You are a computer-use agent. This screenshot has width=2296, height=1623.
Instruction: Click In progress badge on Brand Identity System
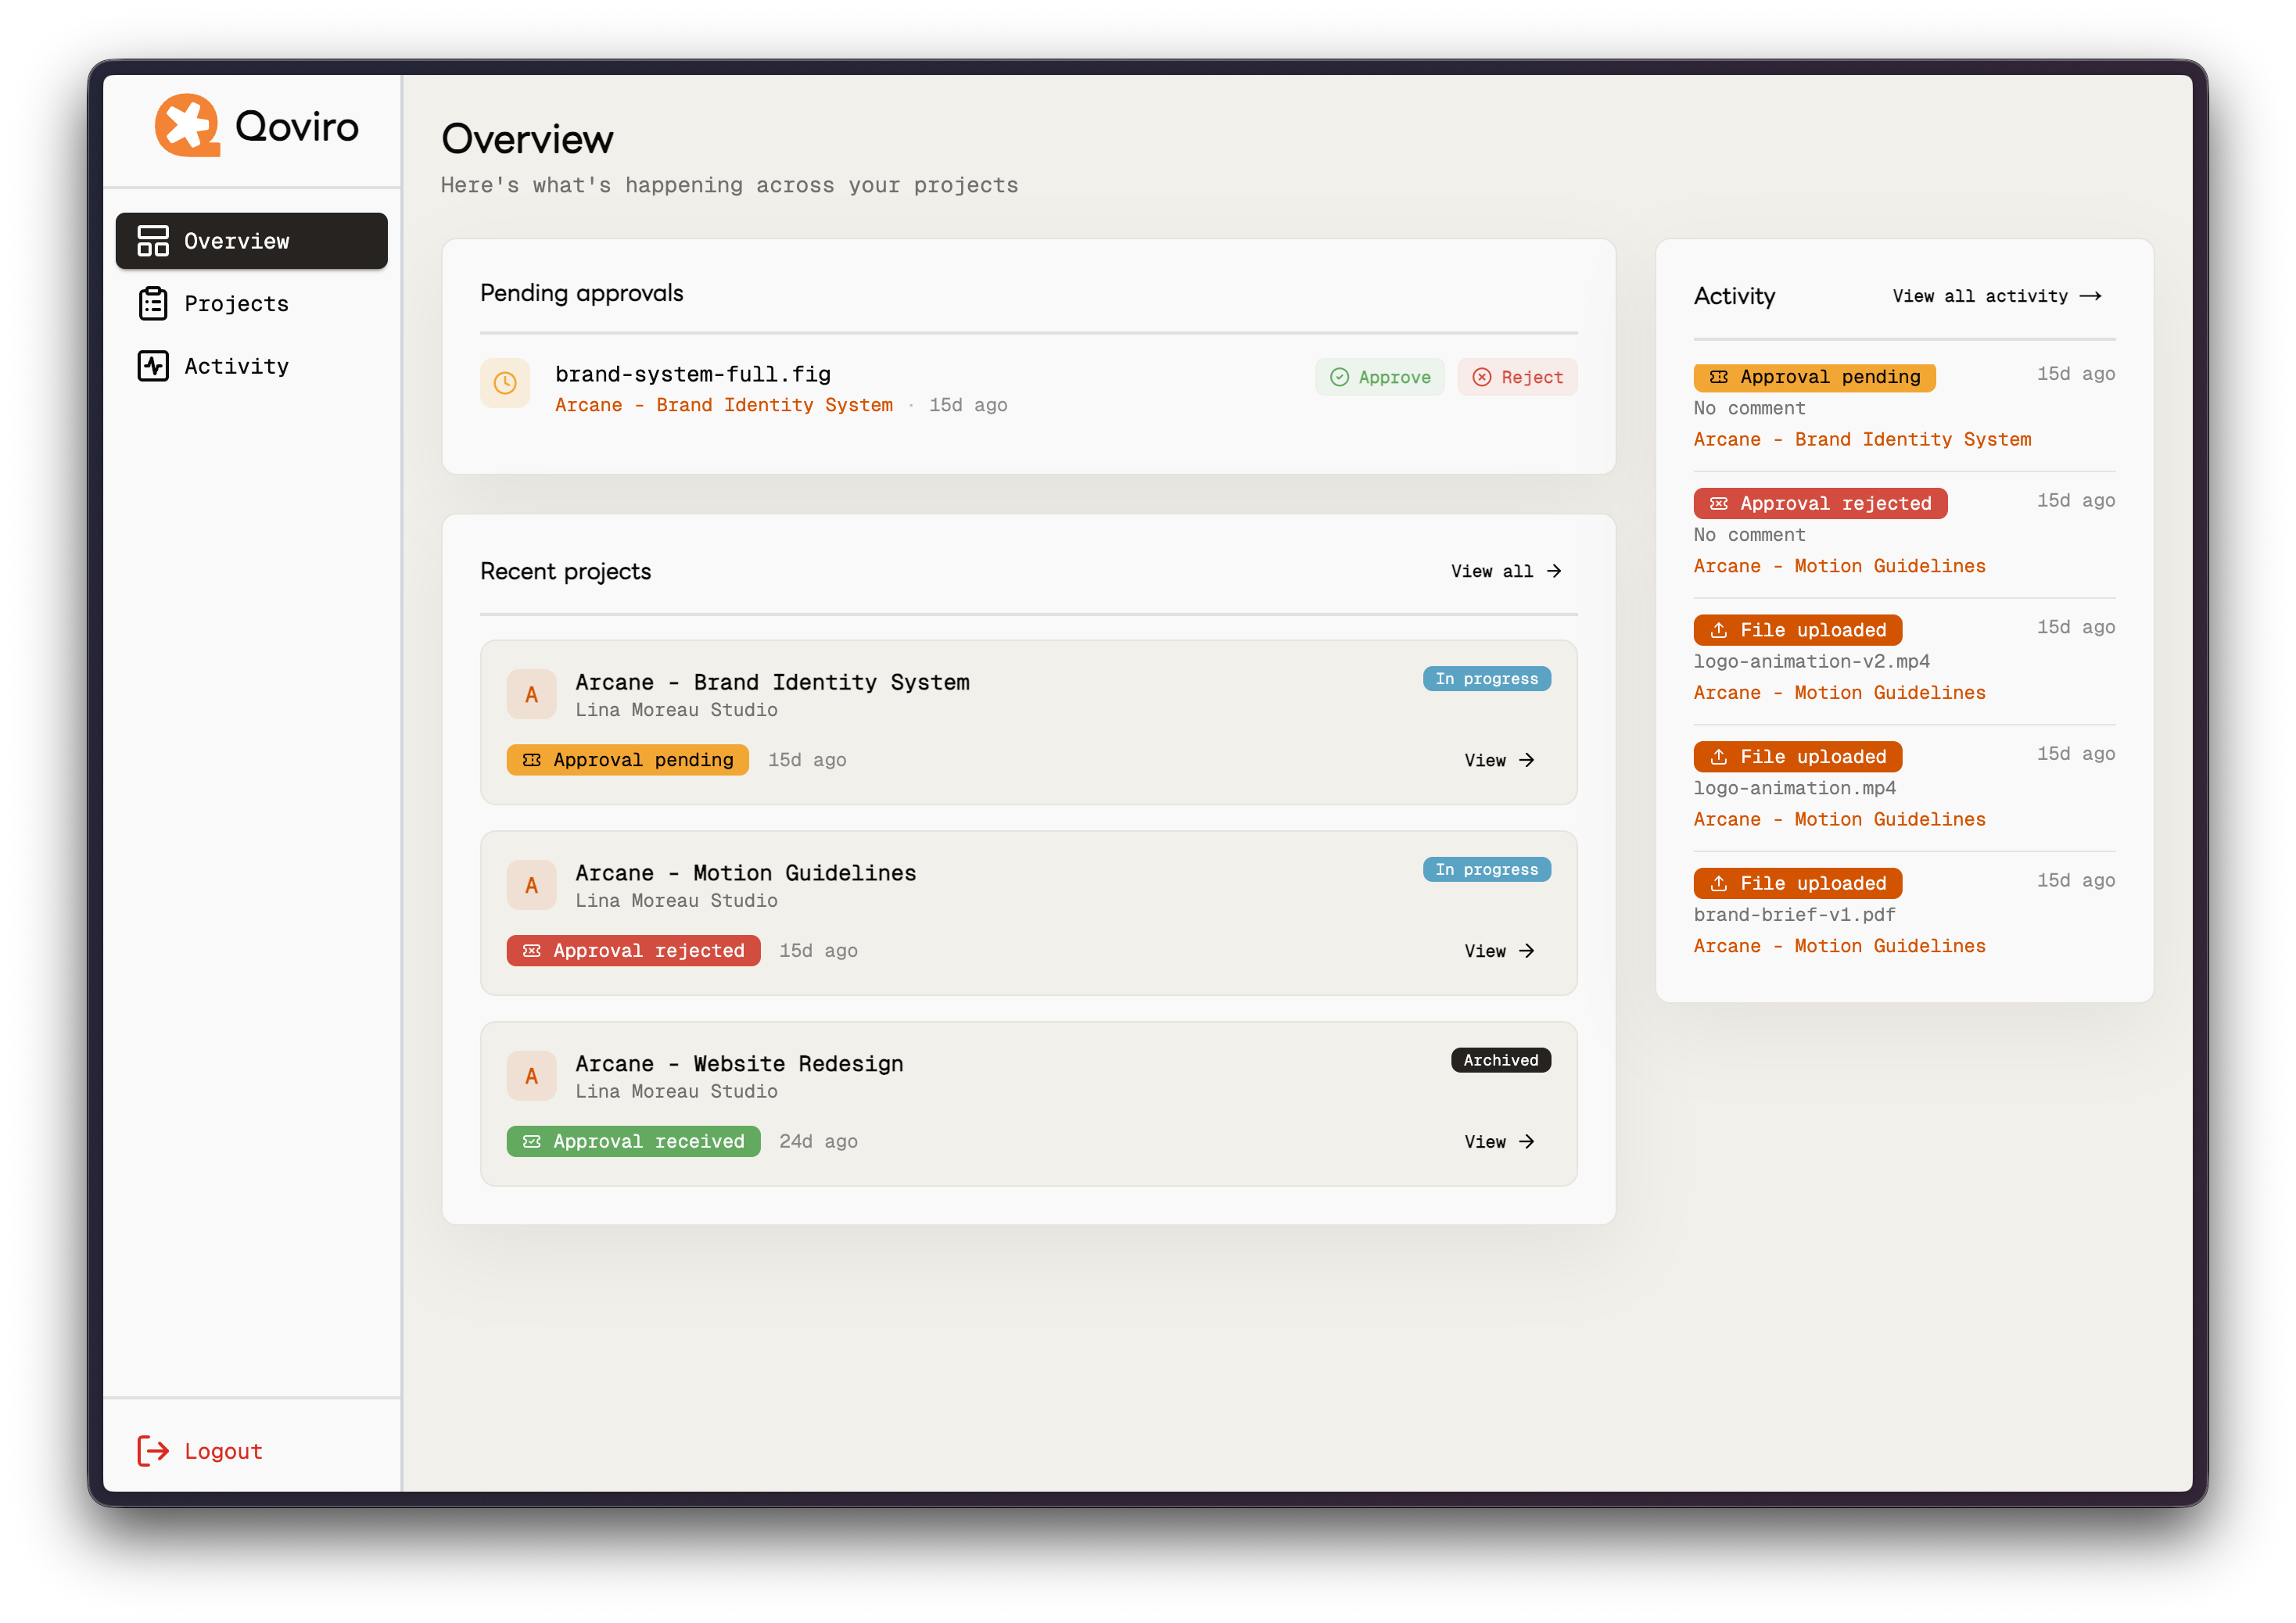click(1487, 679)
